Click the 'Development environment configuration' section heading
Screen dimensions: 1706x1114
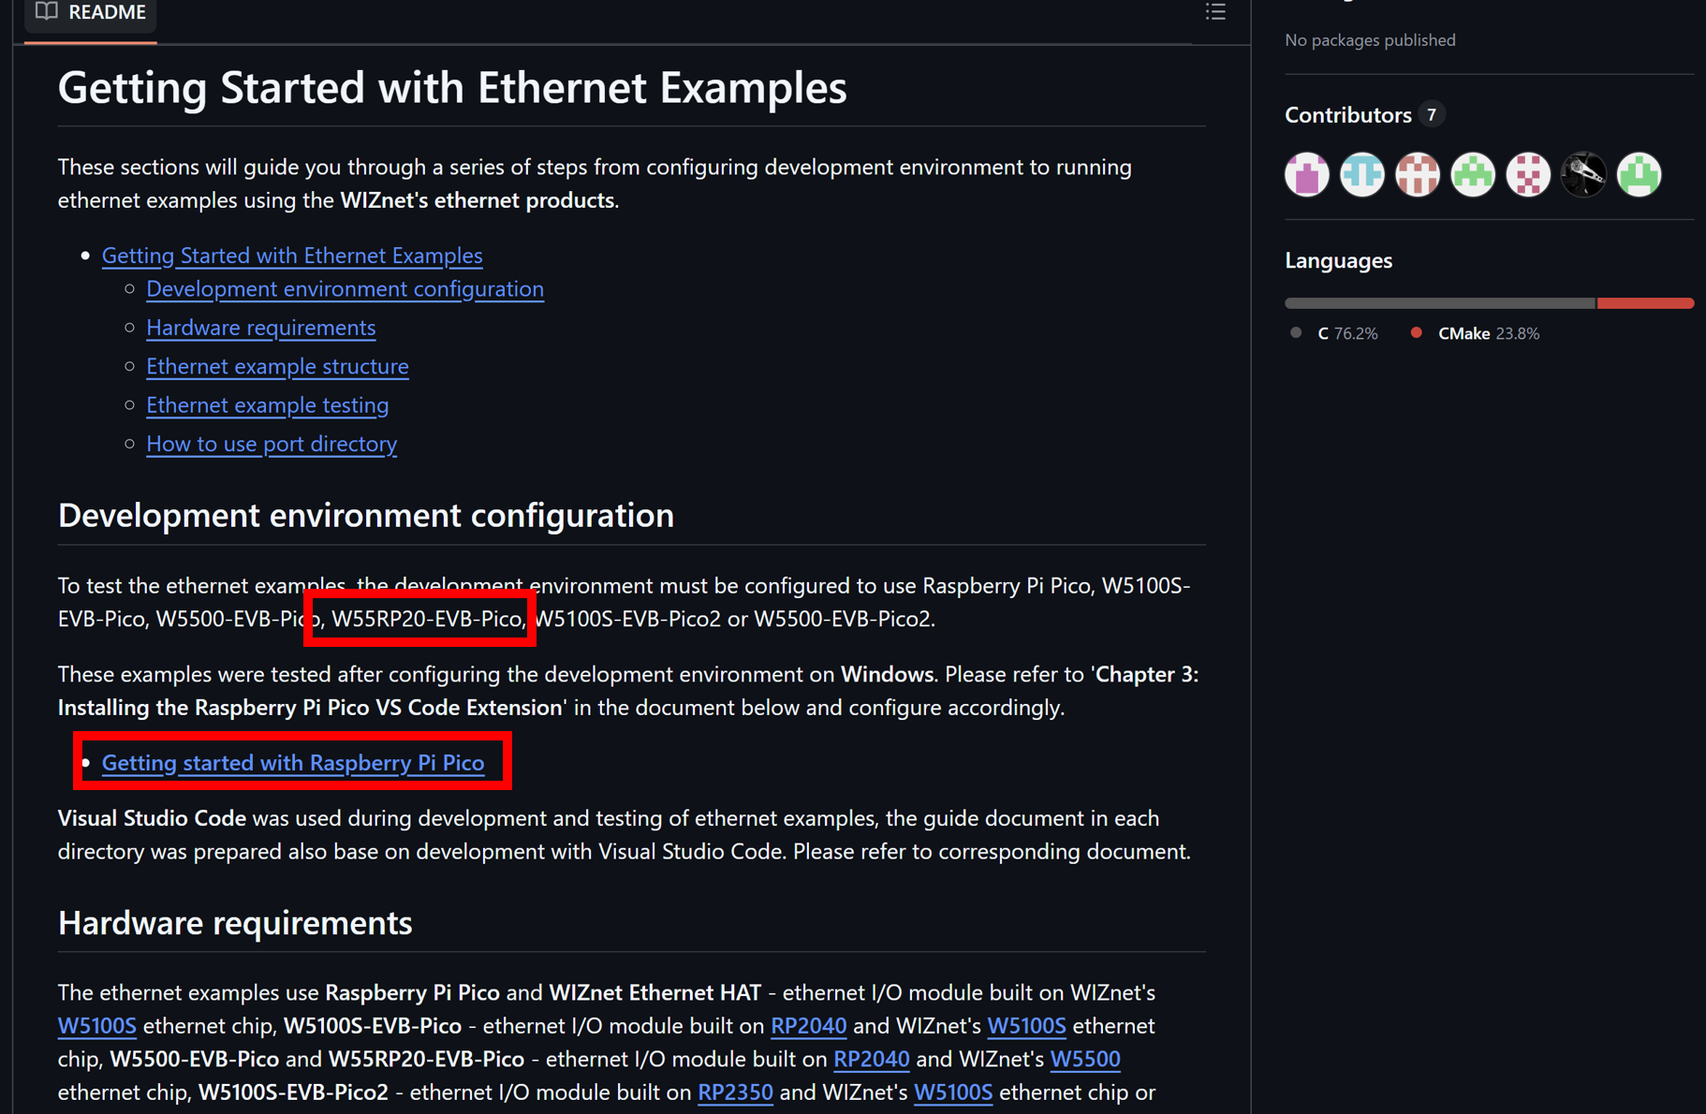[x=366, y=516]
